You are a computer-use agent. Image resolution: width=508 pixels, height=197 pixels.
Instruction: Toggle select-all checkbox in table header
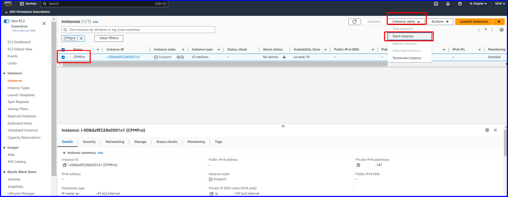[x=63, y=50]
